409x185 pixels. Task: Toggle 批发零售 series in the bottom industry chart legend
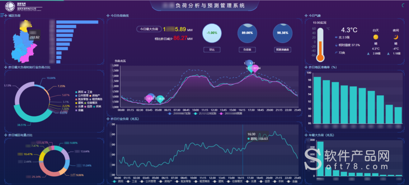(x=183, y=181)
